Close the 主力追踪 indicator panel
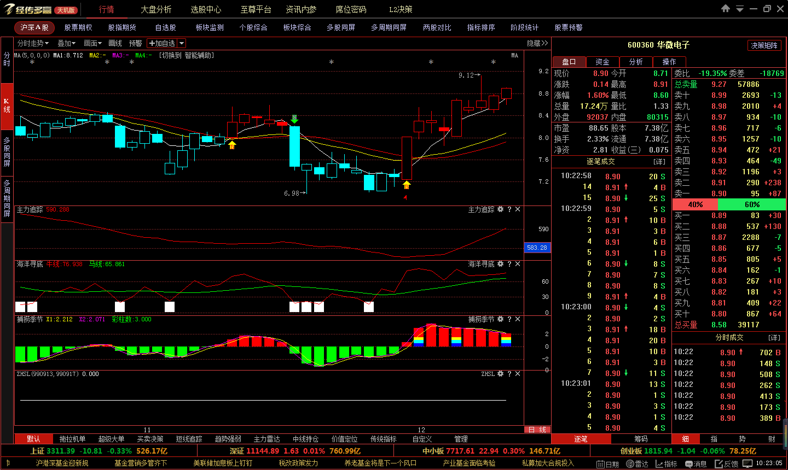The height and width of the screenshot is (470, 788). [x=518, y=209]
